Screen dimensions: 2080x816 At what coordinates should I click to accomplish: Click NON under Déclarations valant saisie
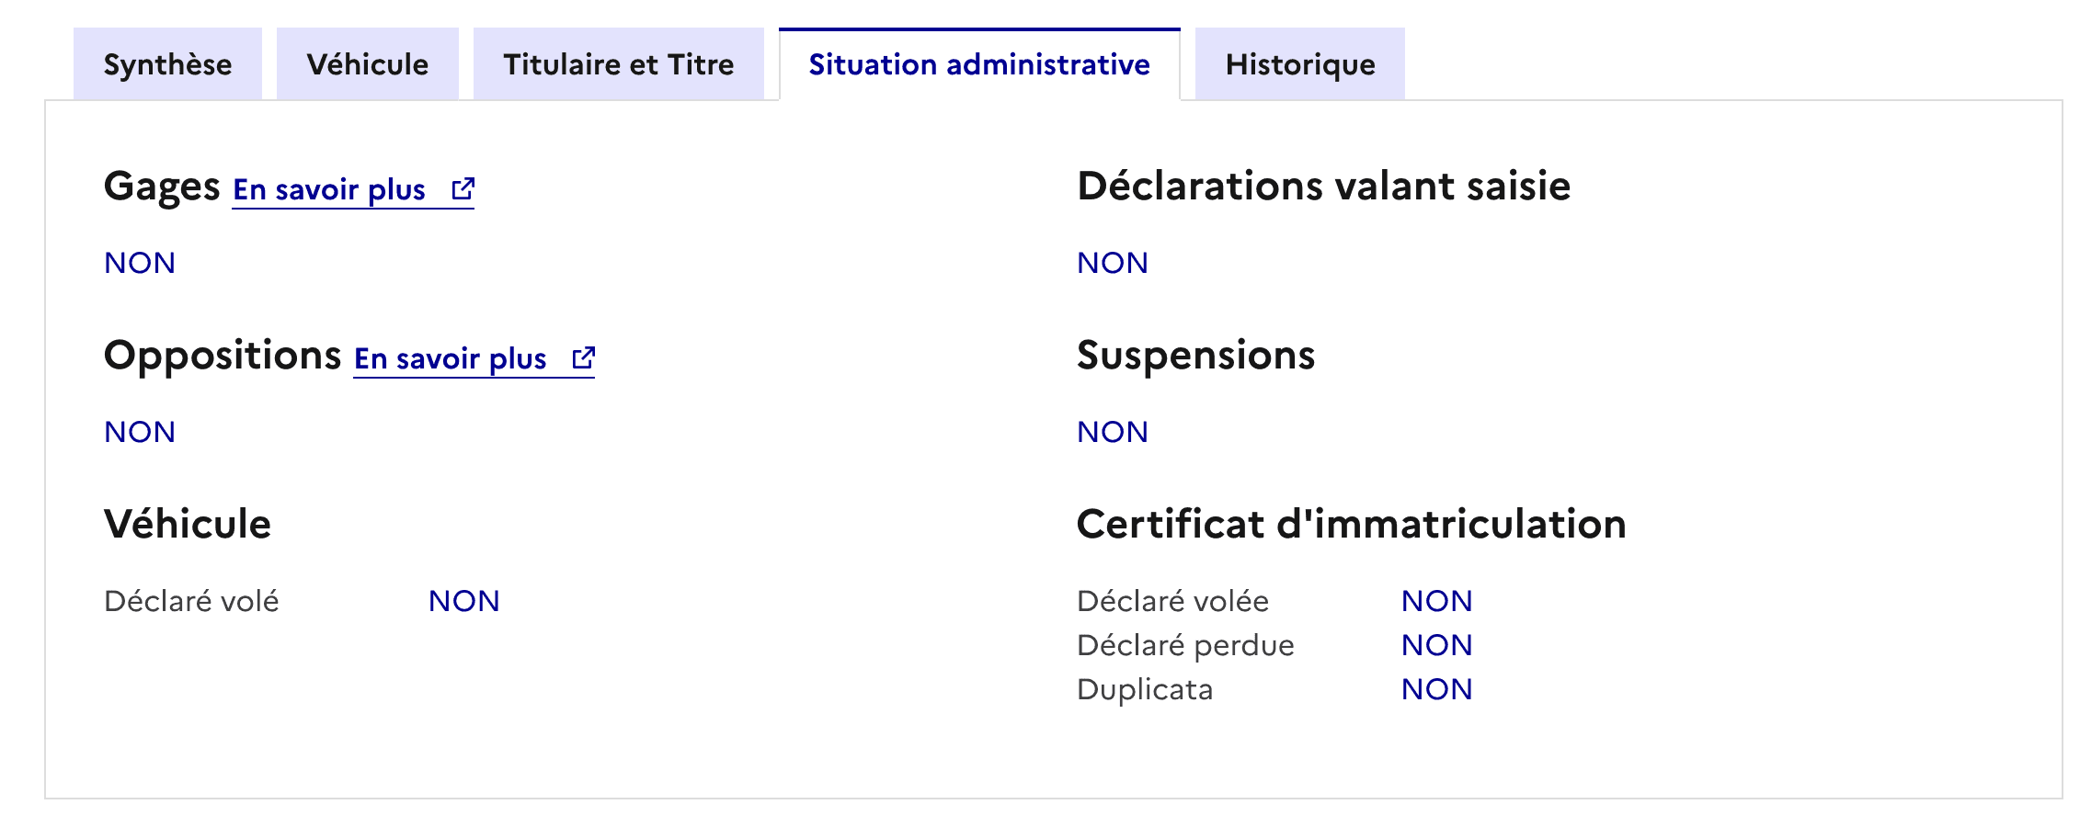coord(1113,263)
